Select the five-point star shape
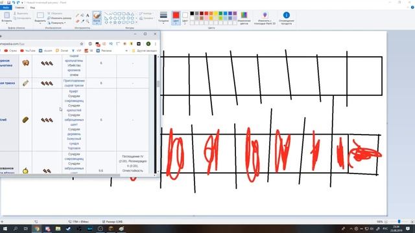The image size is (415, 233). (115, 23)
